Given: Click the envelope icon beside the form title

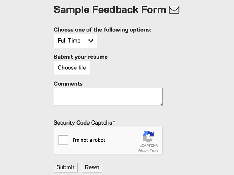Looking at the screenshot, I should point(175,10).
